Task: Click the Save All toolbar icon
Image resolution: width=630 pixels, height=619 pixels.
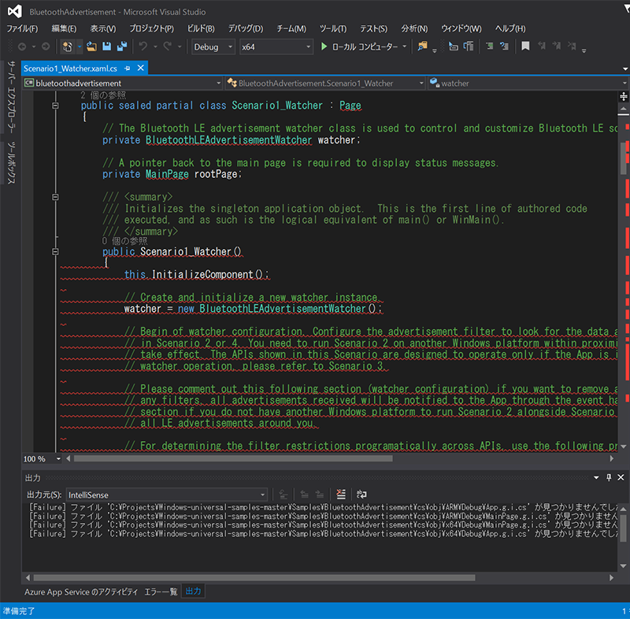Action: [x=122, y=47]
